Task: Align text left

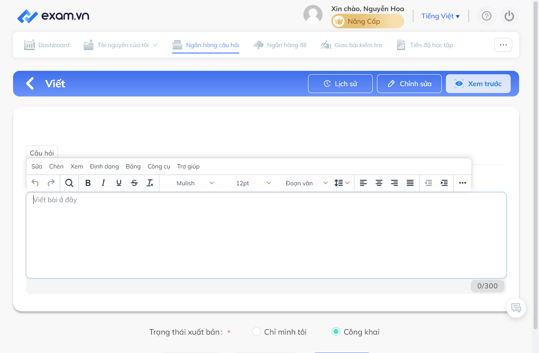Action: coord(364,183)
